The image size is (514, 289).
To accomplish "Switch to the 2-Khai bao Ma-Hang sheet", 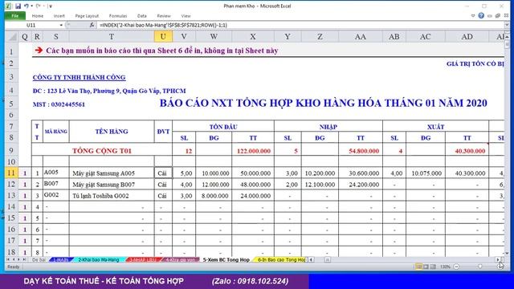I will (99, 259).
